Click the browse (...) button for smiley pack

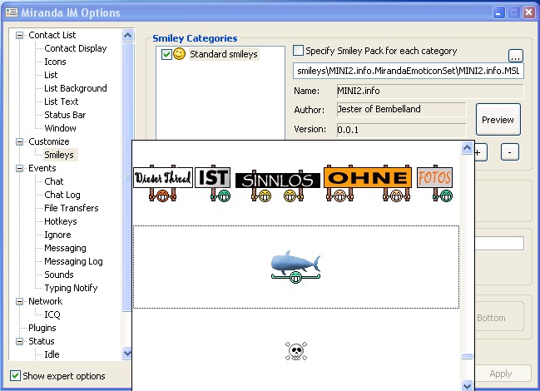[x=515, y=56]
